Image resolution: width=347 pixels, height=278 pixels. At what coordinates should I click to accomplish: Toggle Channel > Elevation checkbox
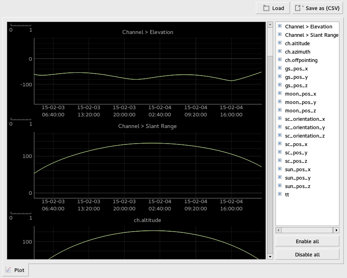point(280,26)
